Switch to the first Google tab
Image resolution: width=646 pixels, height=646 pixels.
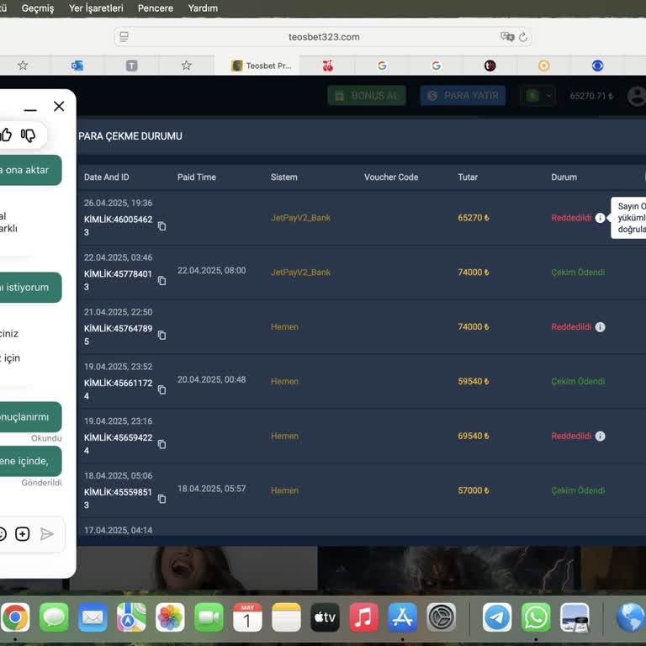coord(382,66)
